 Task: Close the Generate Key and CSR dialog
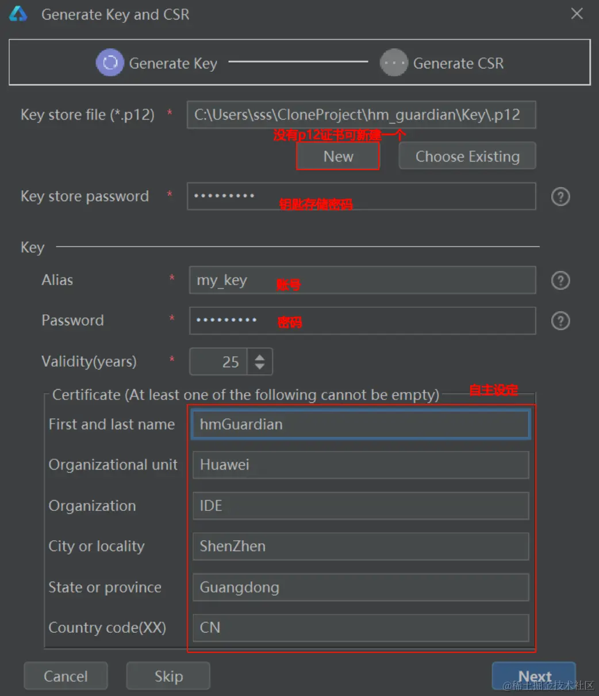pos(577,14)
